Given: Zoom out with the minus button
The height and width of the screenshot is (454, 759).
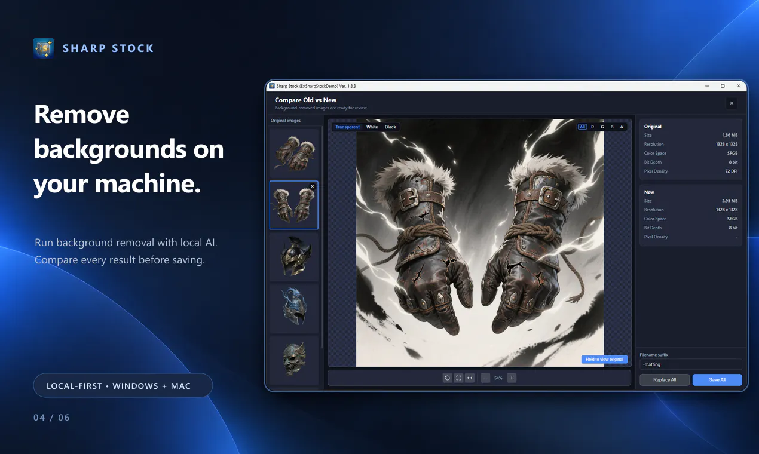Looking at the screenshot, I should 485,378.
